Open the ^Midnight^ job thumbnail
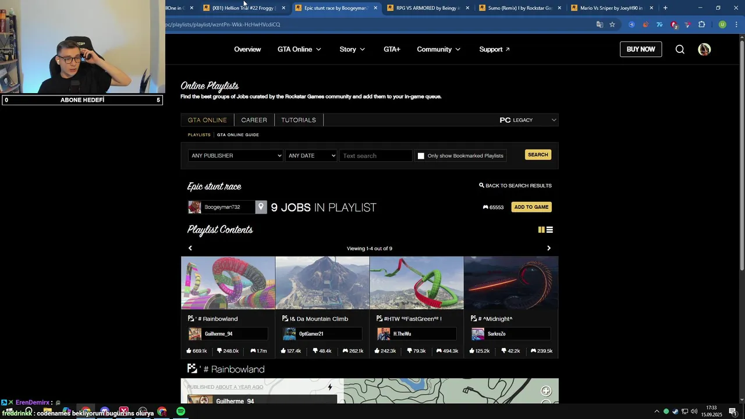Image resolution: width=745 pixels, height=419 pixels. (511, 283)
